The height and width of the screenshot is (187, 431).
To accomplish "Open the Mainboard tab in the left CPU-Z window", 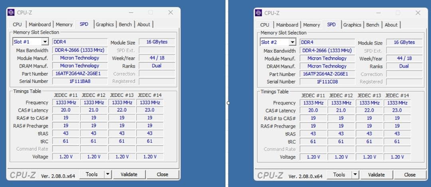I will (40, 24).
